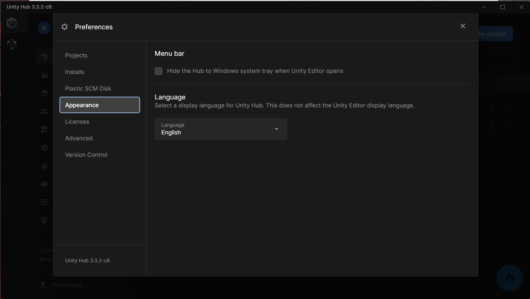Viewport: 530px width, 299px height.
Task: Select the Learn graduation cap icon
Action: pyautogui.click(x=44, y=93)
